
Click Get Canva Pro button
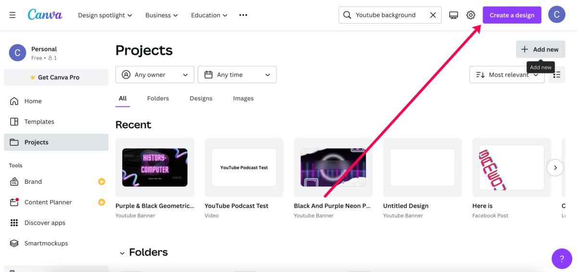point(56,77)
